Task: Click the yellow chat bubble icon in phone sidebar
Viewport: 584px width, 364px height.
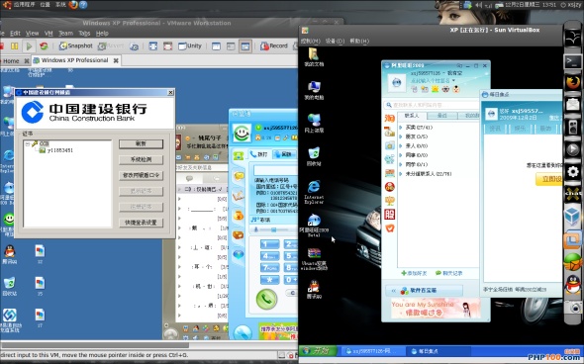Action: tap(239, 176)
